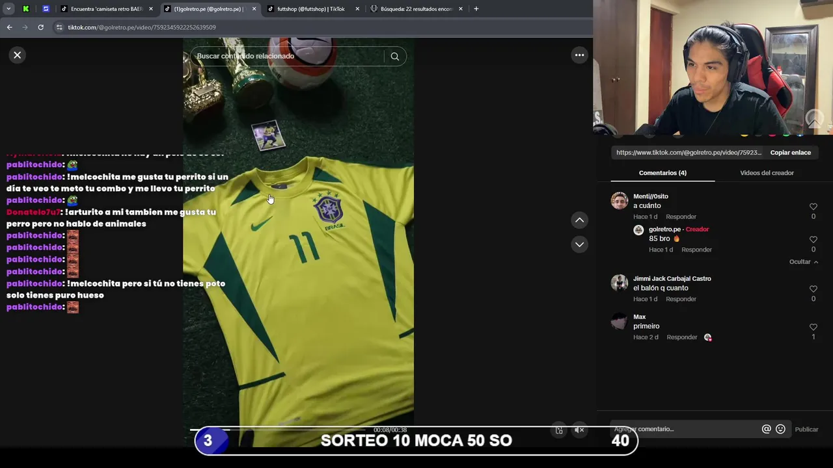Screen dimensions: 833x468
Task: Switch to 'Encuentra camiseta retro' tab
Action: tap(106, 9)
